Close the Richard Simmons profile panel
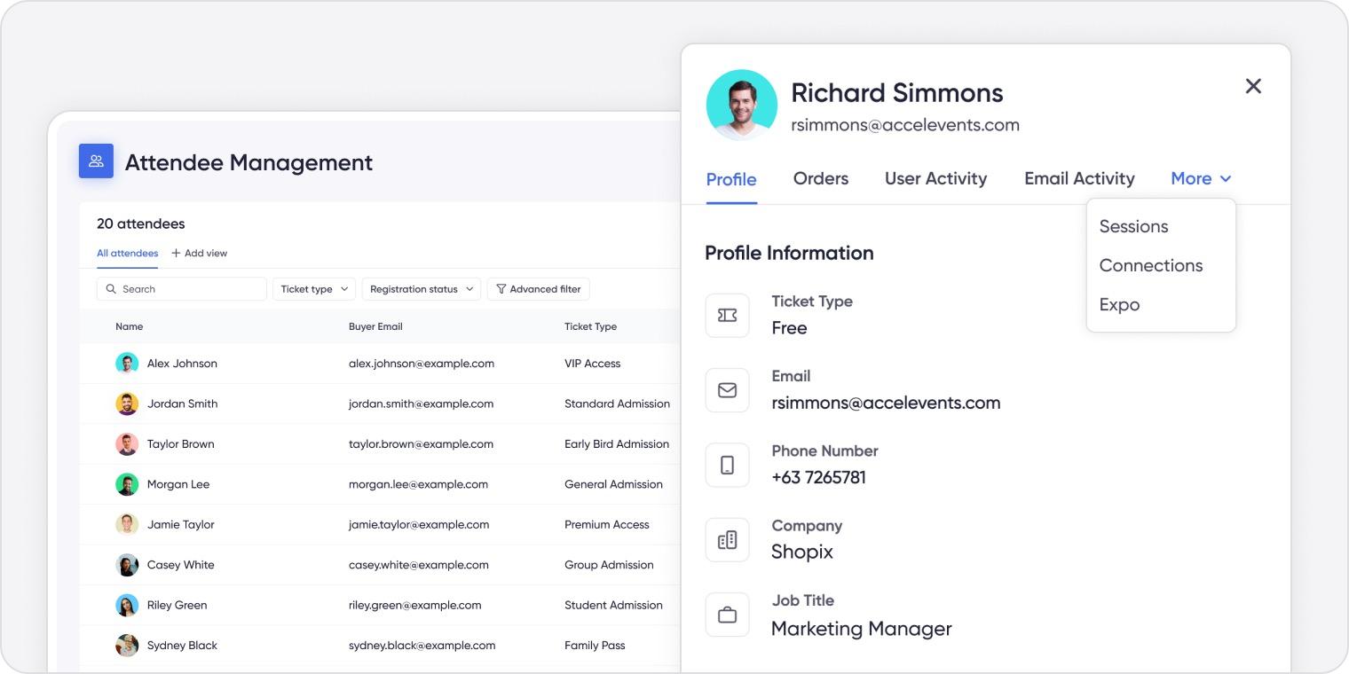1349x674 pixels. click(x=1252, y=86)
